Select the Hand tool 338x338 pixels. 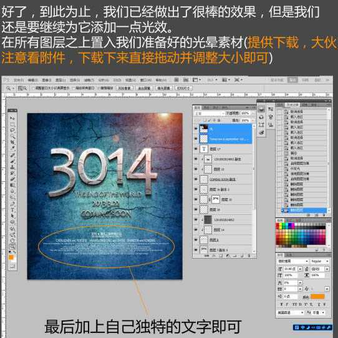tap(12, 241)
